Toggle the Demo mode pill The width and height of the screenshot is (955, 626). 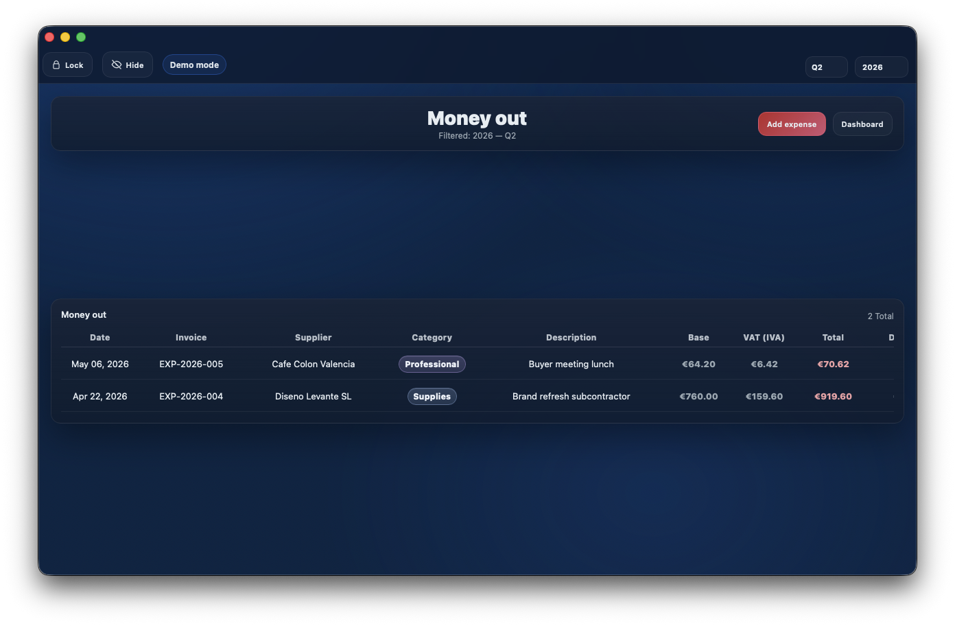194,65
